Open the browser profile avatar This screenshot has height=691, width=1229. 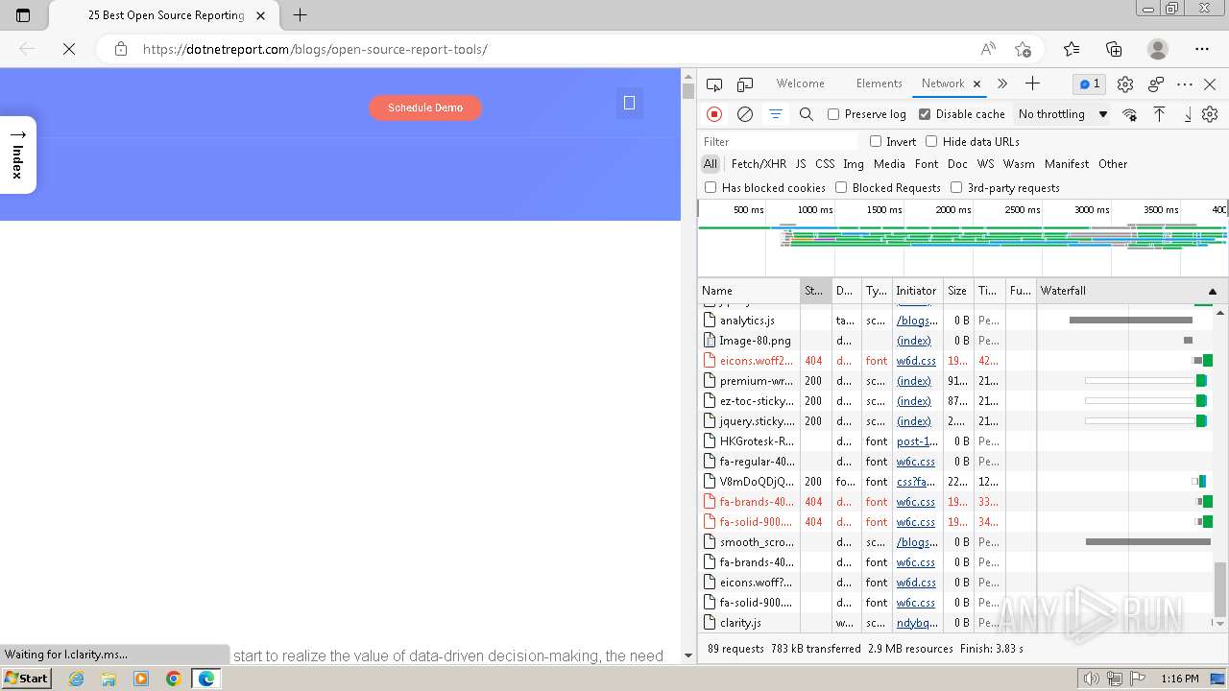click(1158, 49)
